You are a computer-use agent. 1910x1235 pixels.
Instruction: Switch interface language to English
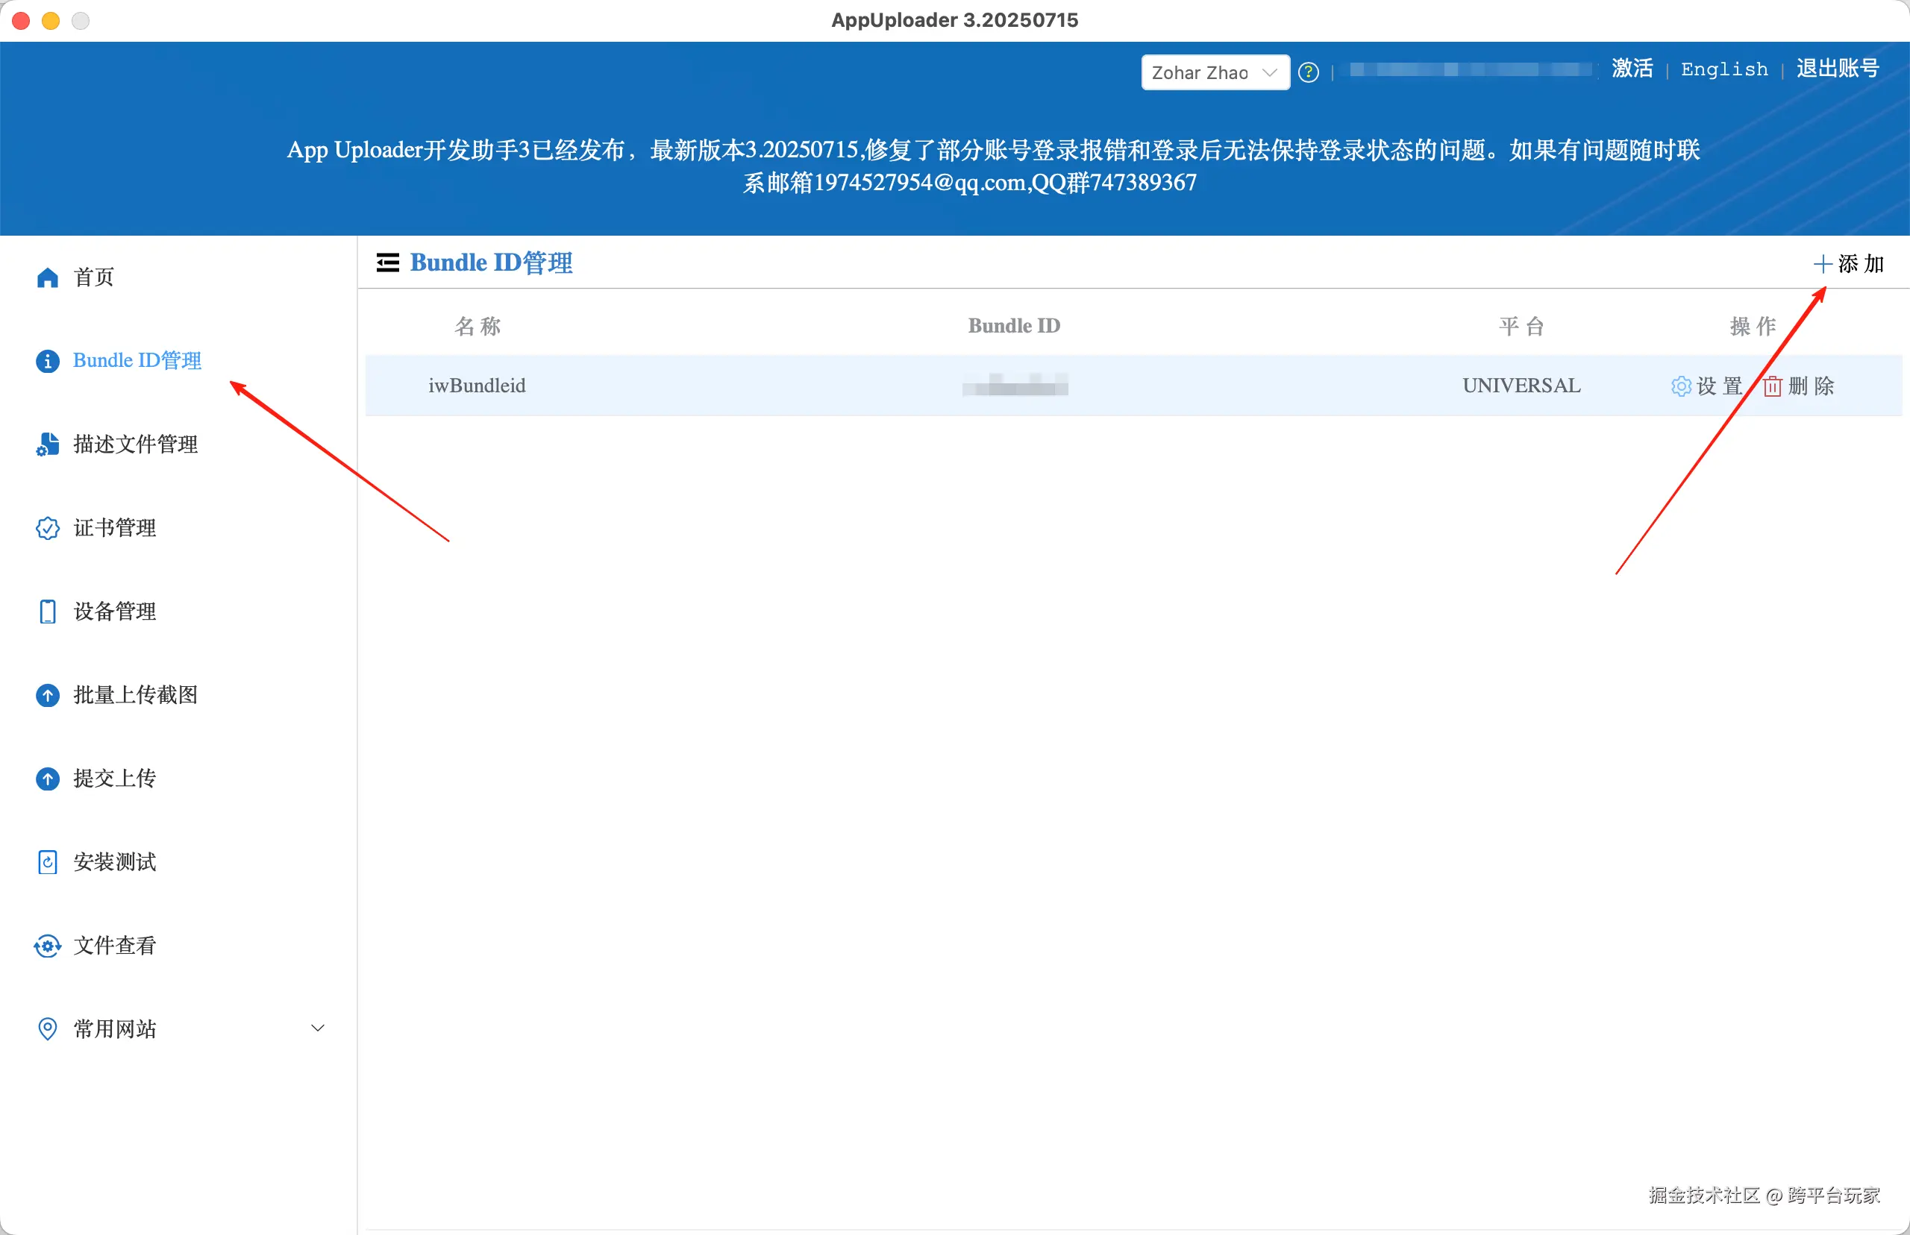pos(1724,69)
